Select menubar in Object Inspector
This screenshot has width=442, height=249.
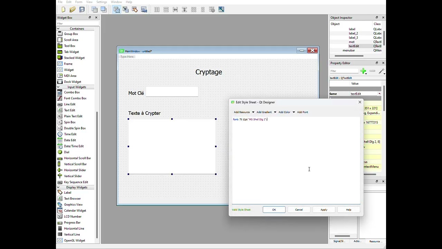click(x=349, y=50)
